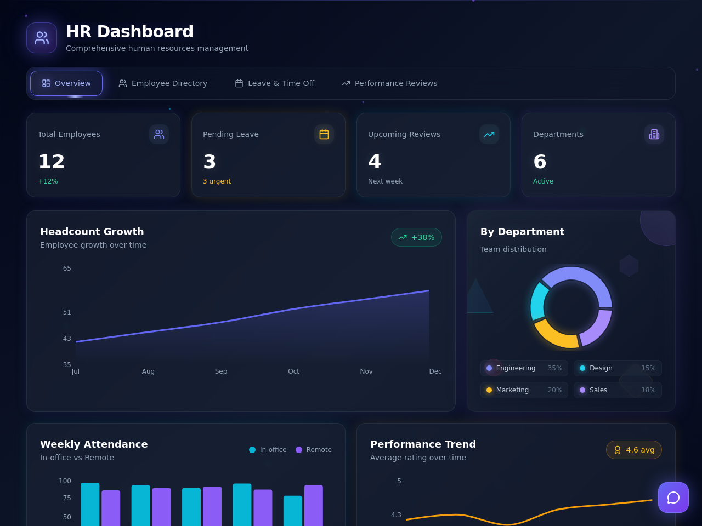Click the In-office legend entry
702x526 pixels.
click(x=268, y=450)
